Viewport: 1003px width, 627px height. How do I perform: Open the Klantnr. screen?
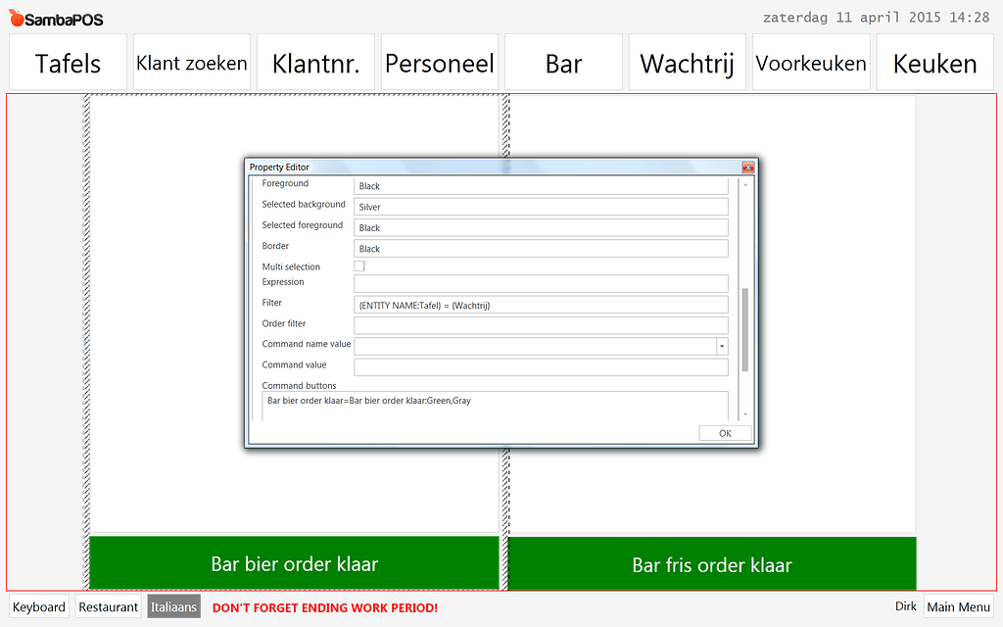pos(315,62)
